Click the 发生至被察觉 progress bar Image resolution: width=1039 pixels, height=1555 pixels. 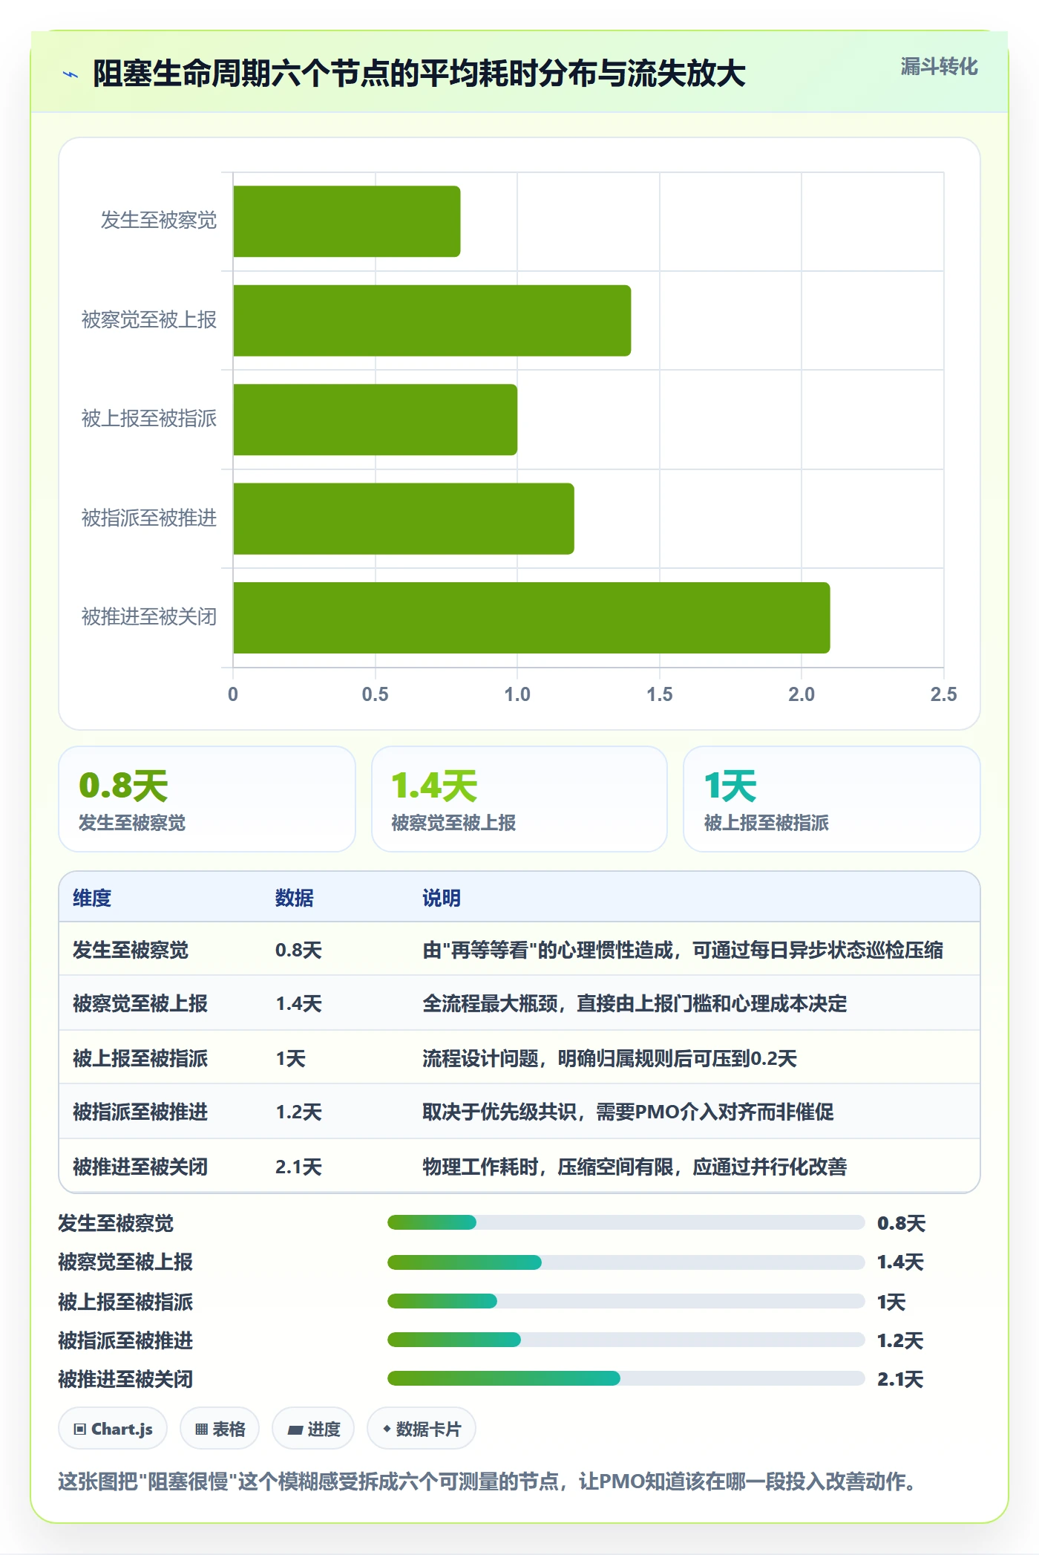[626, 1222]
